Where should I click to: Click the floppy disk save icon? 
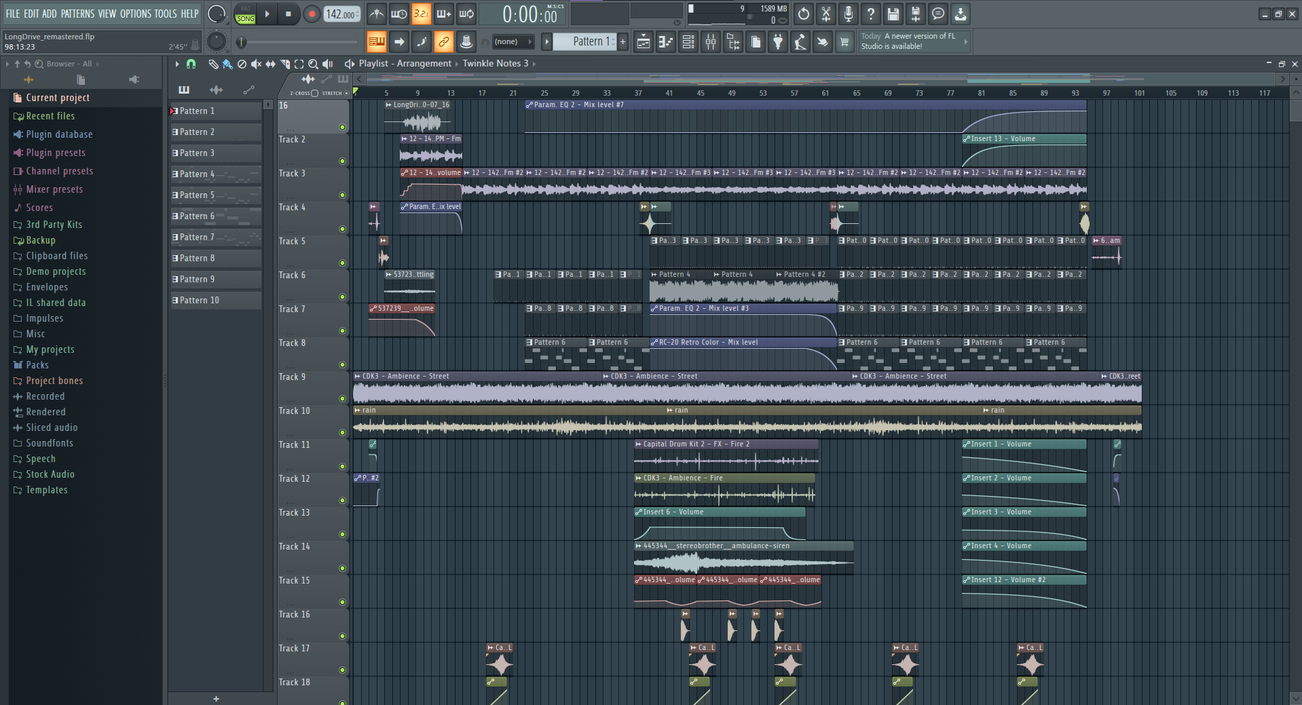[x=893, y=14]
